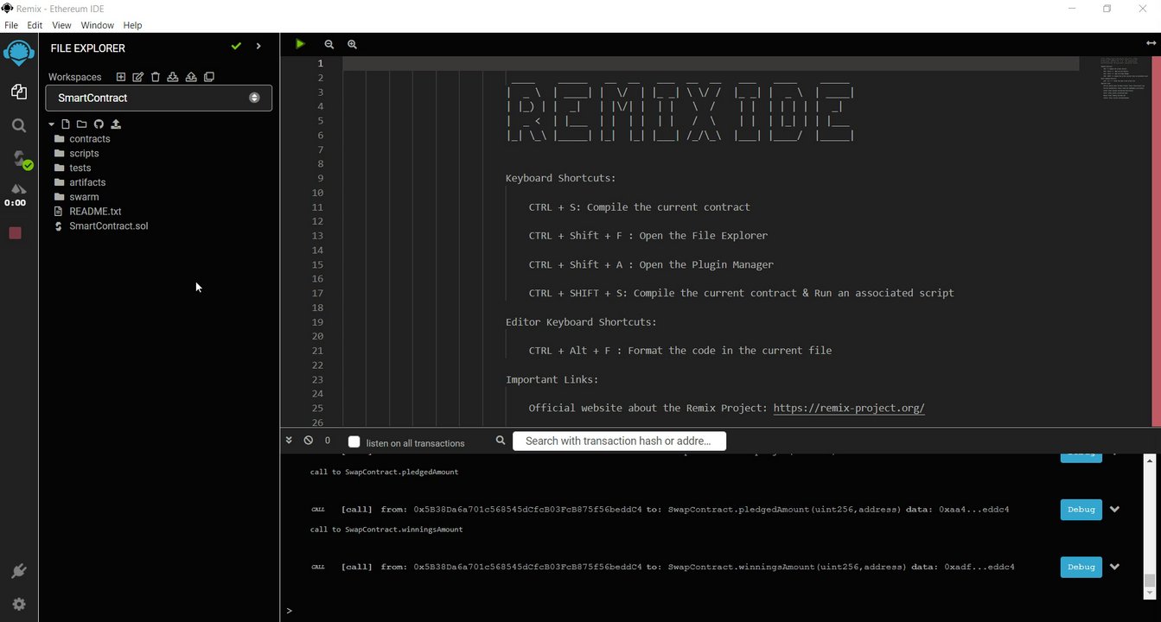Collapse the terminal panel with double chevron
1161x622 pixels.
point(289,441)
